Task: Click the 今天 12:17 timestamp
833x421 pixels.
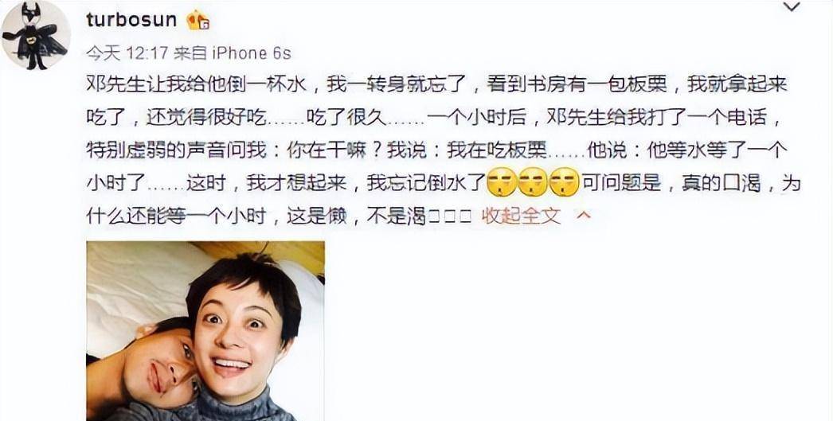Action: [x=127, y=53]
